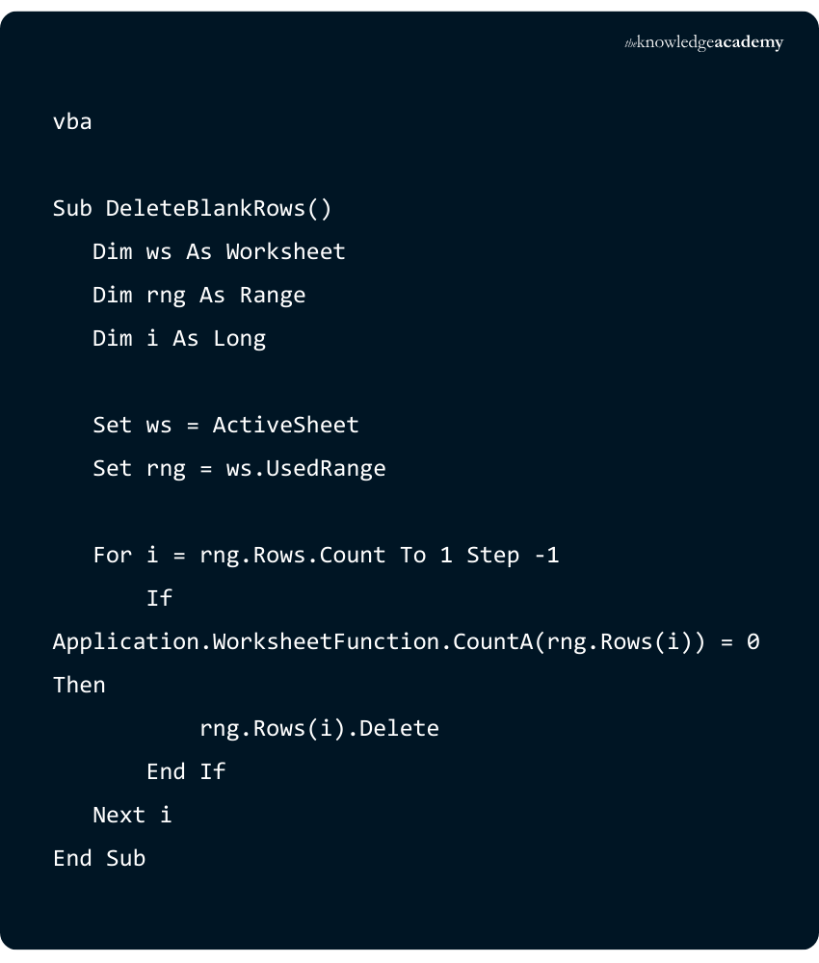Click the "End Sub" line
819x963 pixels.
tap(99, 859)
